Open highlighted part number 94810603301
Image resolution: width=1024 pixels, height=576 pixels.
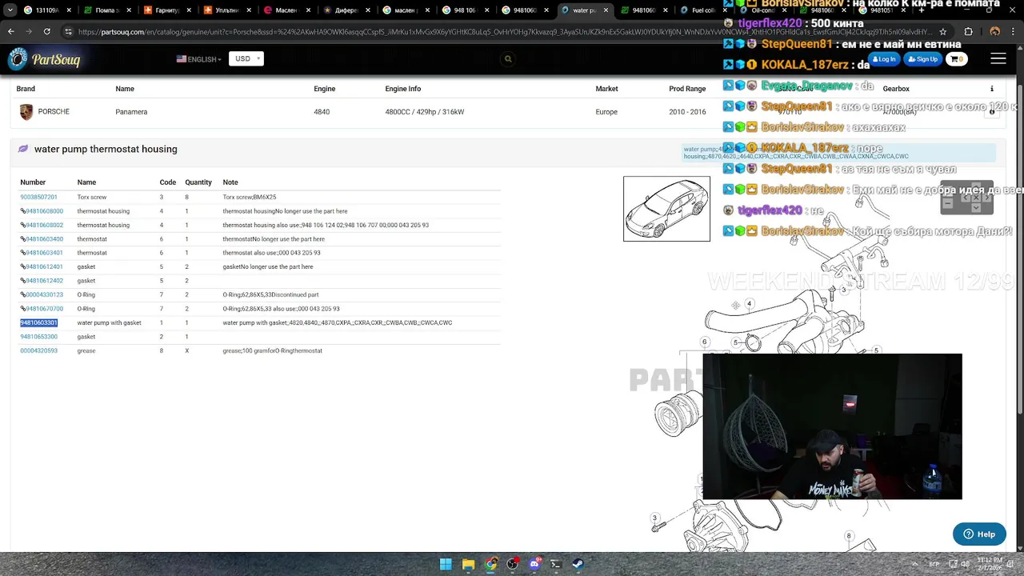pos(38,322)
